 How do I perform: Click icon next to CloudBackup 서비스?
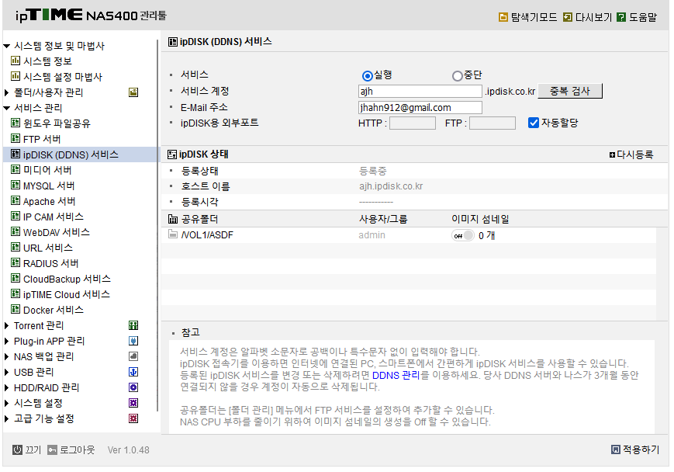[x=16, y=279]
